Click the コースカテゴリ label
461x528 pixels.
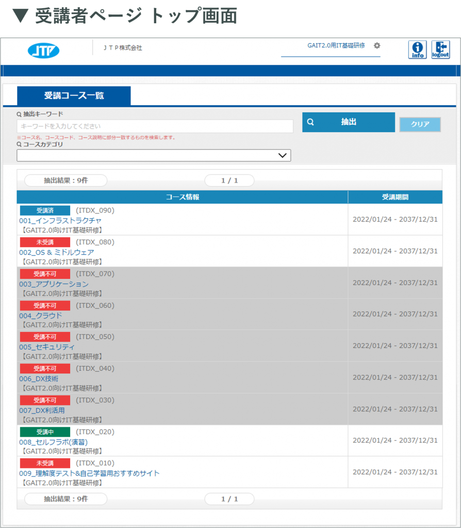tap(43, 144)
